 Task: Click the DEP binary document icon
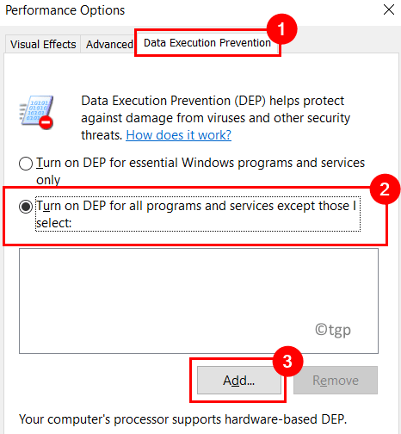36,112
